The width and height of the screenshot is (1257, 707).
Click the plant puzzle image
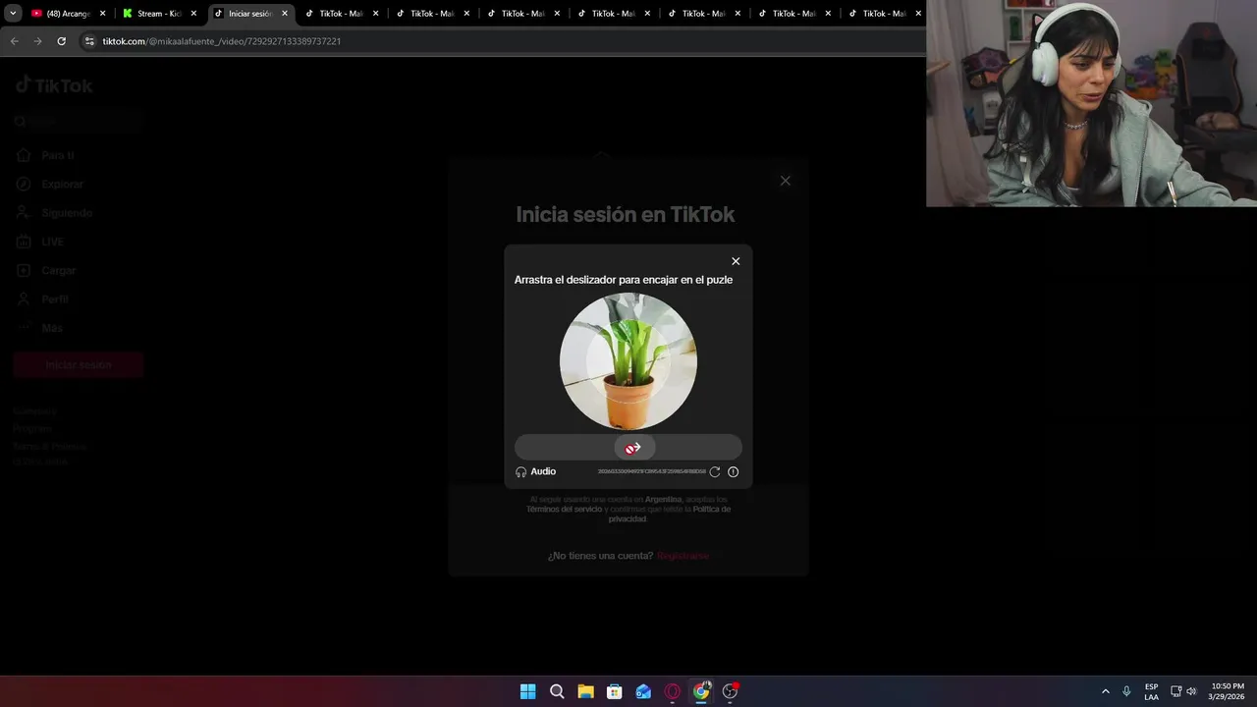click(x=628, y=361)
